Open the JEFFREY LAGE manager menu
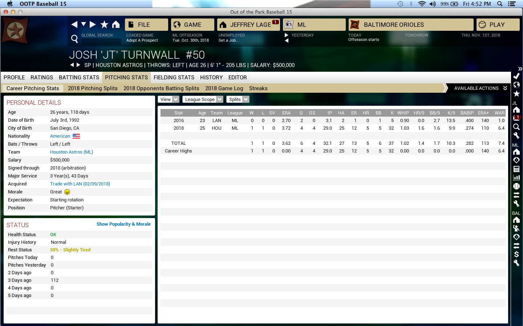 [248, 25]
